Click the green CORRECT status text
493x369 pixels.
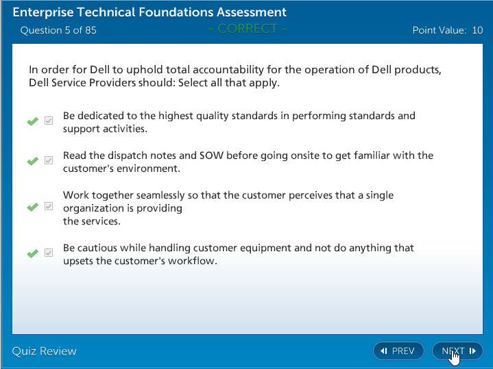tap(247, 29)
